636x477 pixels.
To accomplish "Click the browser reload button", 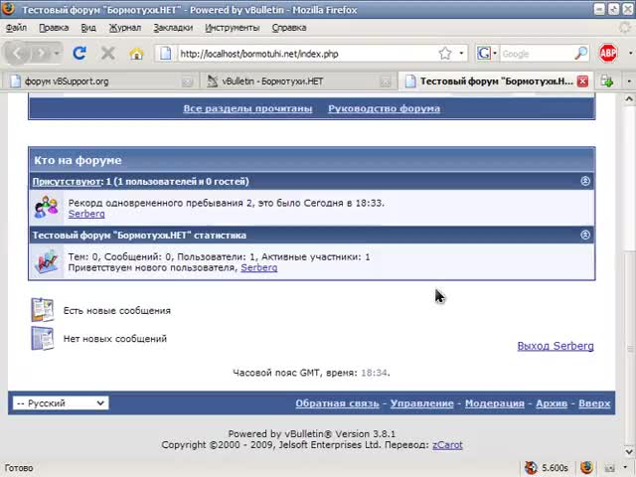I will [x=79, y=53].
